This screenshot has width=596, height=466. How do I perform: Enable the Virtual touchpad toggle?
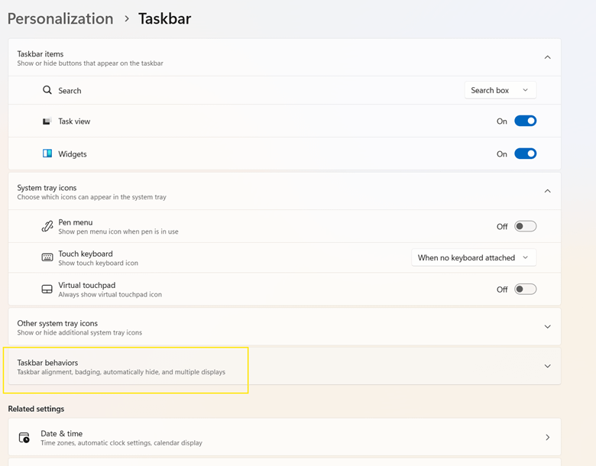pyautogui.click(x=525, y=290)
